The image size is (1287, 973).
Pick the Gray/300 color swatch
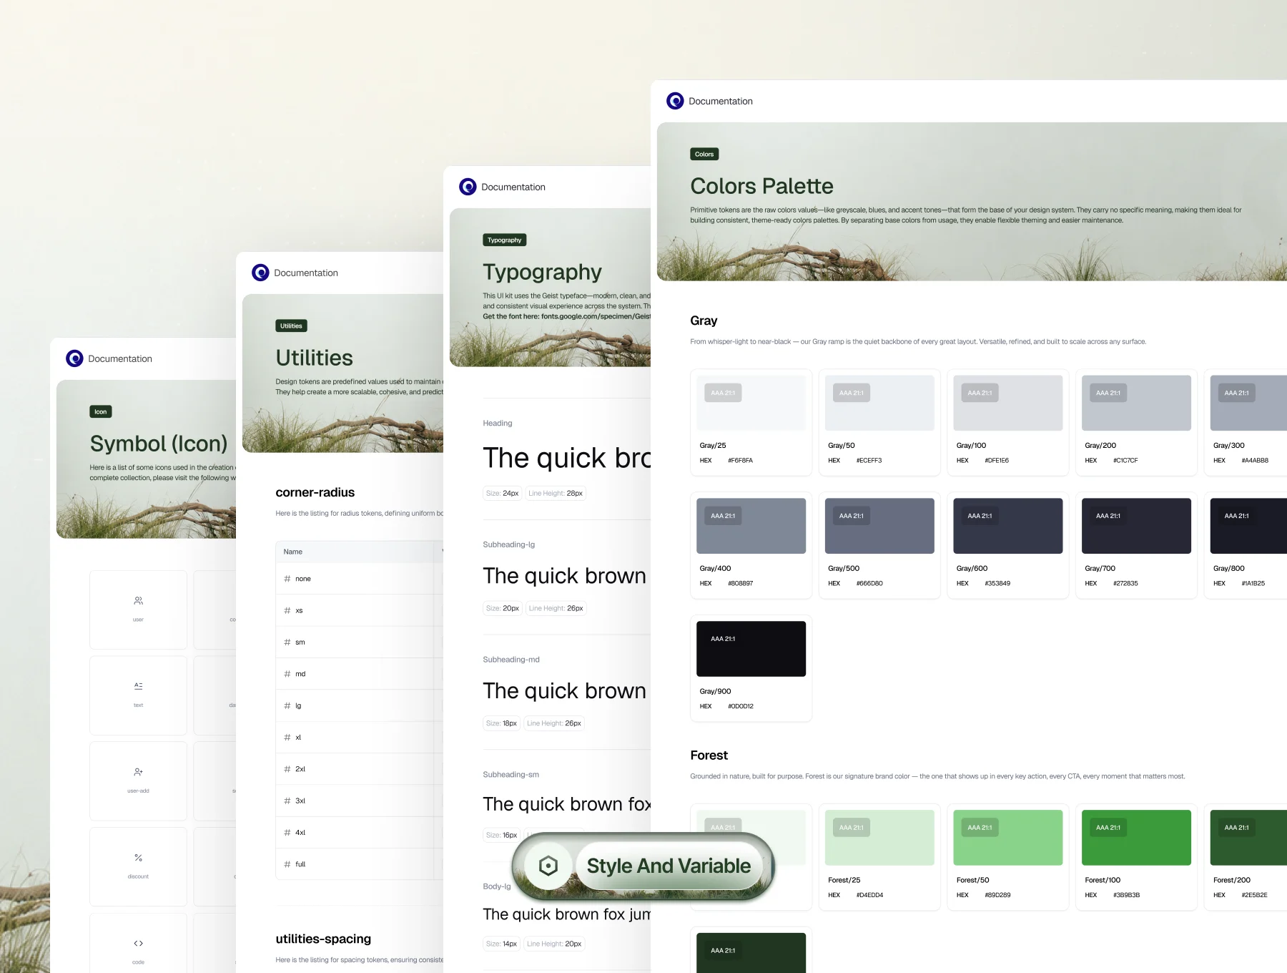1248,403
